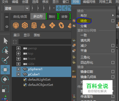The image size is (119, 101).
Task: Expand the pCube1 node
Action: [x=18, y=74]
